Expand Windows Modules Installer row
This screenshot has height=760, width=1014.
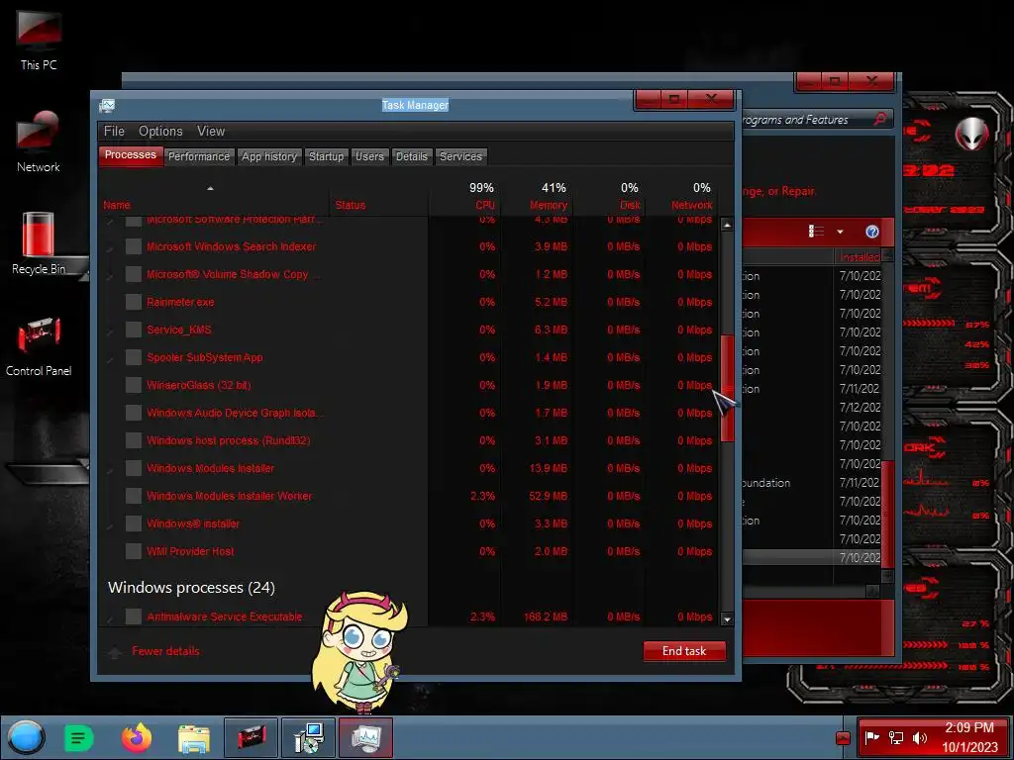(x=111, y=469)
